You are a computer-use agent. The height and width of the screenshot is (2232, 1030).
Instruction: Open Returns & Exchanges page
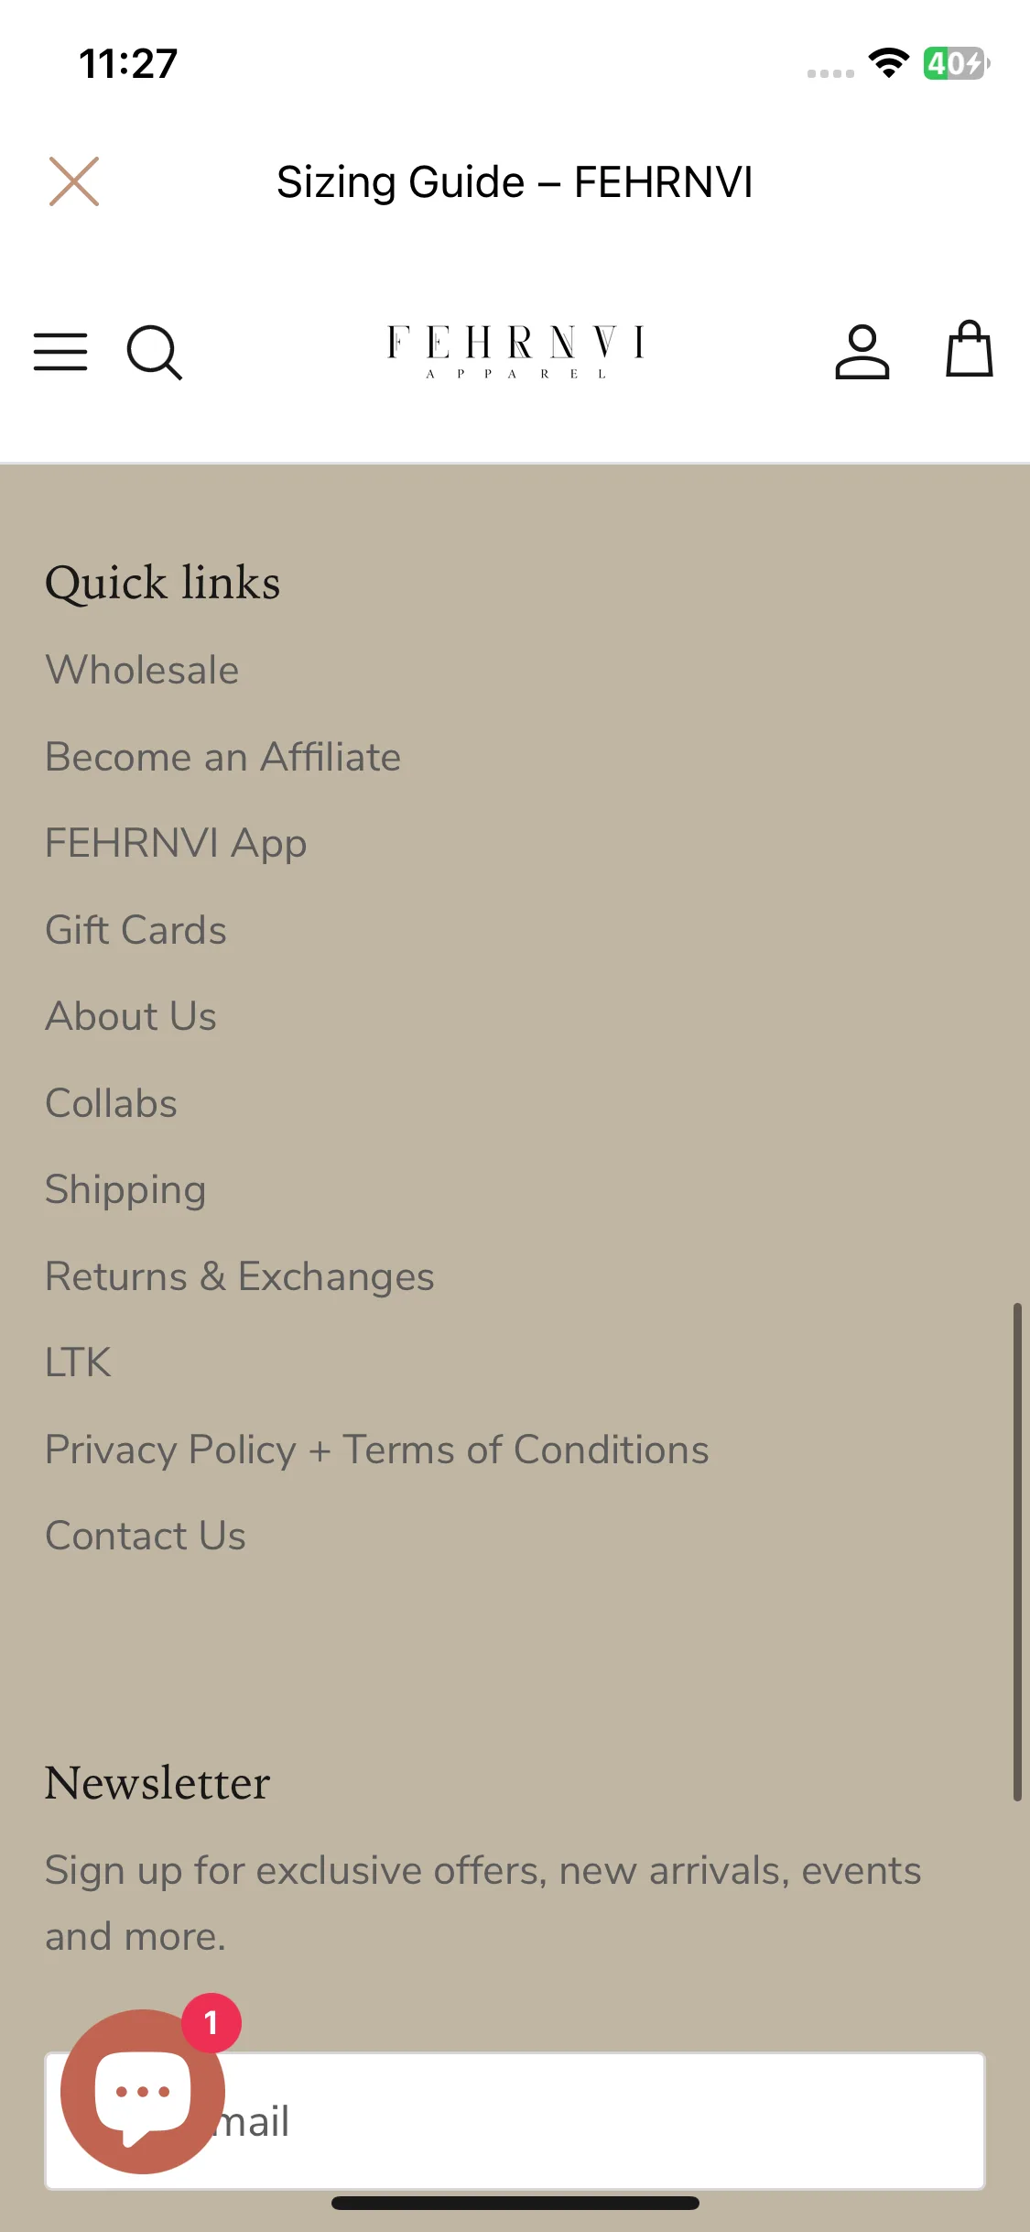[240, 1276]
